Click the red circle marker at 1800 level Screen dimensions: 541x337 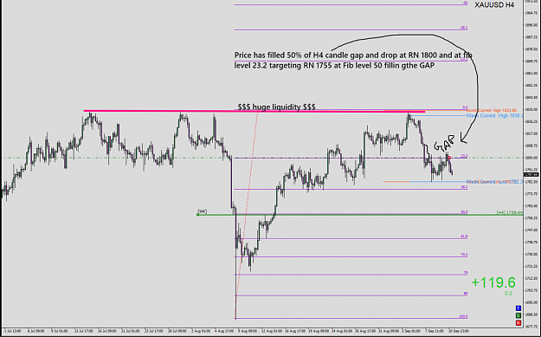[x=449, y=158]
